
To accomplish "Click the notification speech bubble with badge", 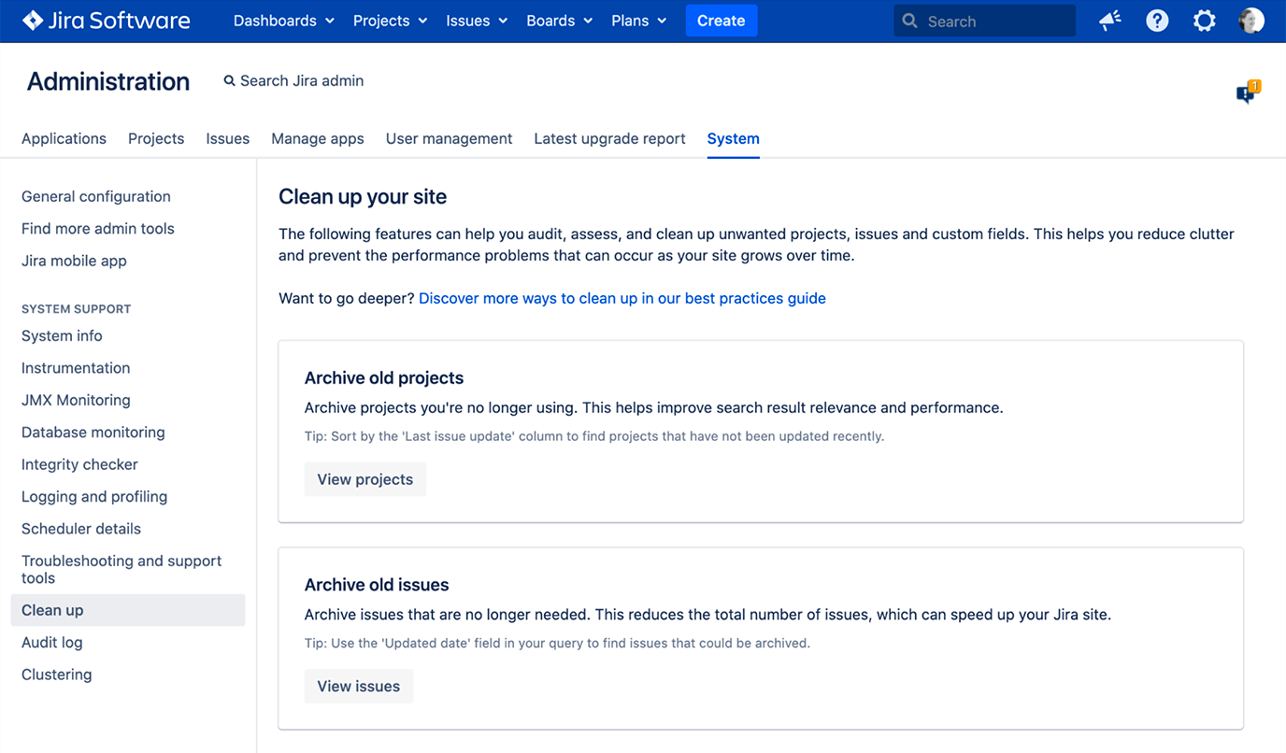I will coord(1247,92).
